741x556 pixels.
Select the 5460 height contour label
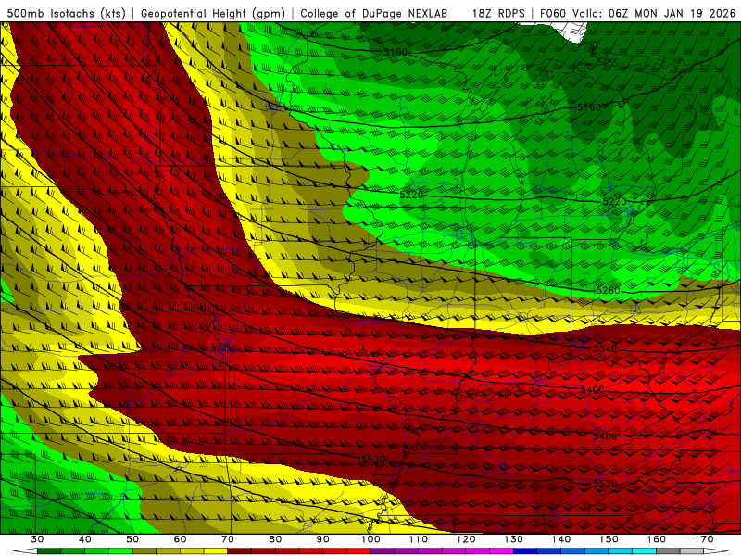click(x=605, y=436)
